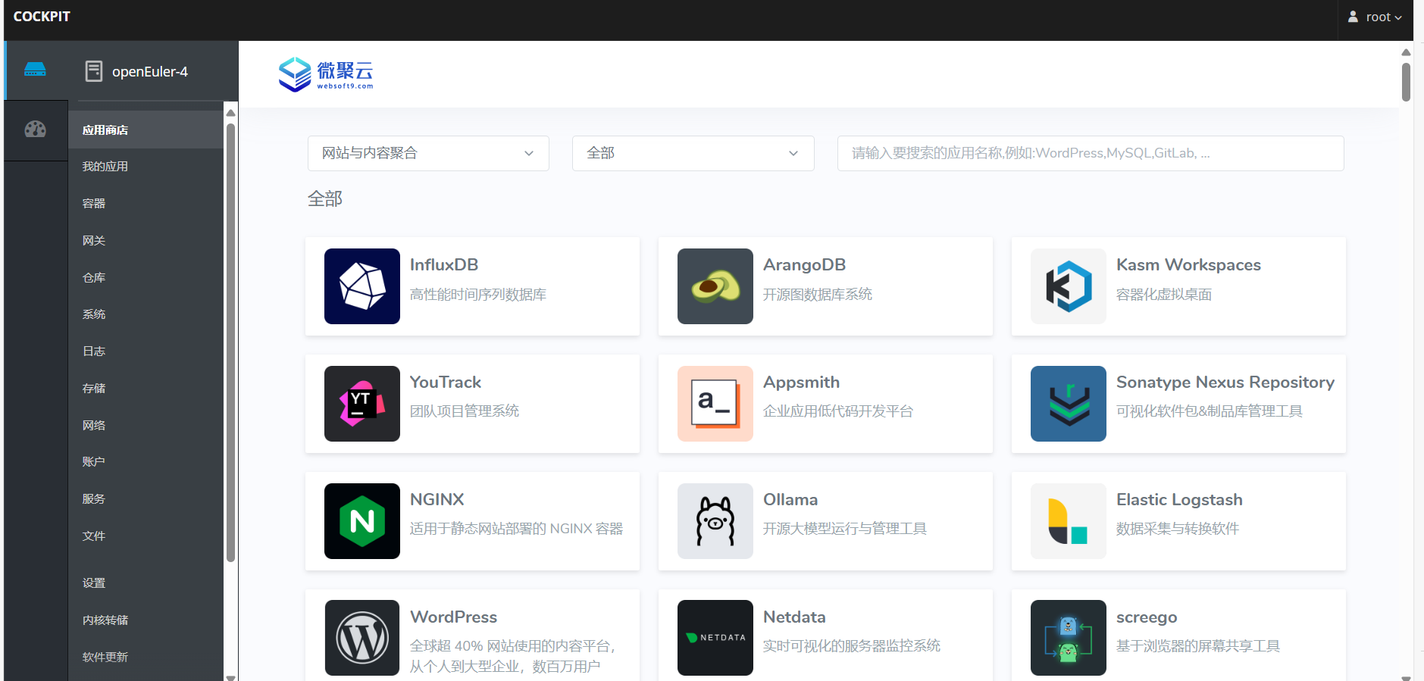Screen dimensions: 1424x681
Task: Click the 企业应用低代码开发平台 description
Action: [x=838, y=411]
